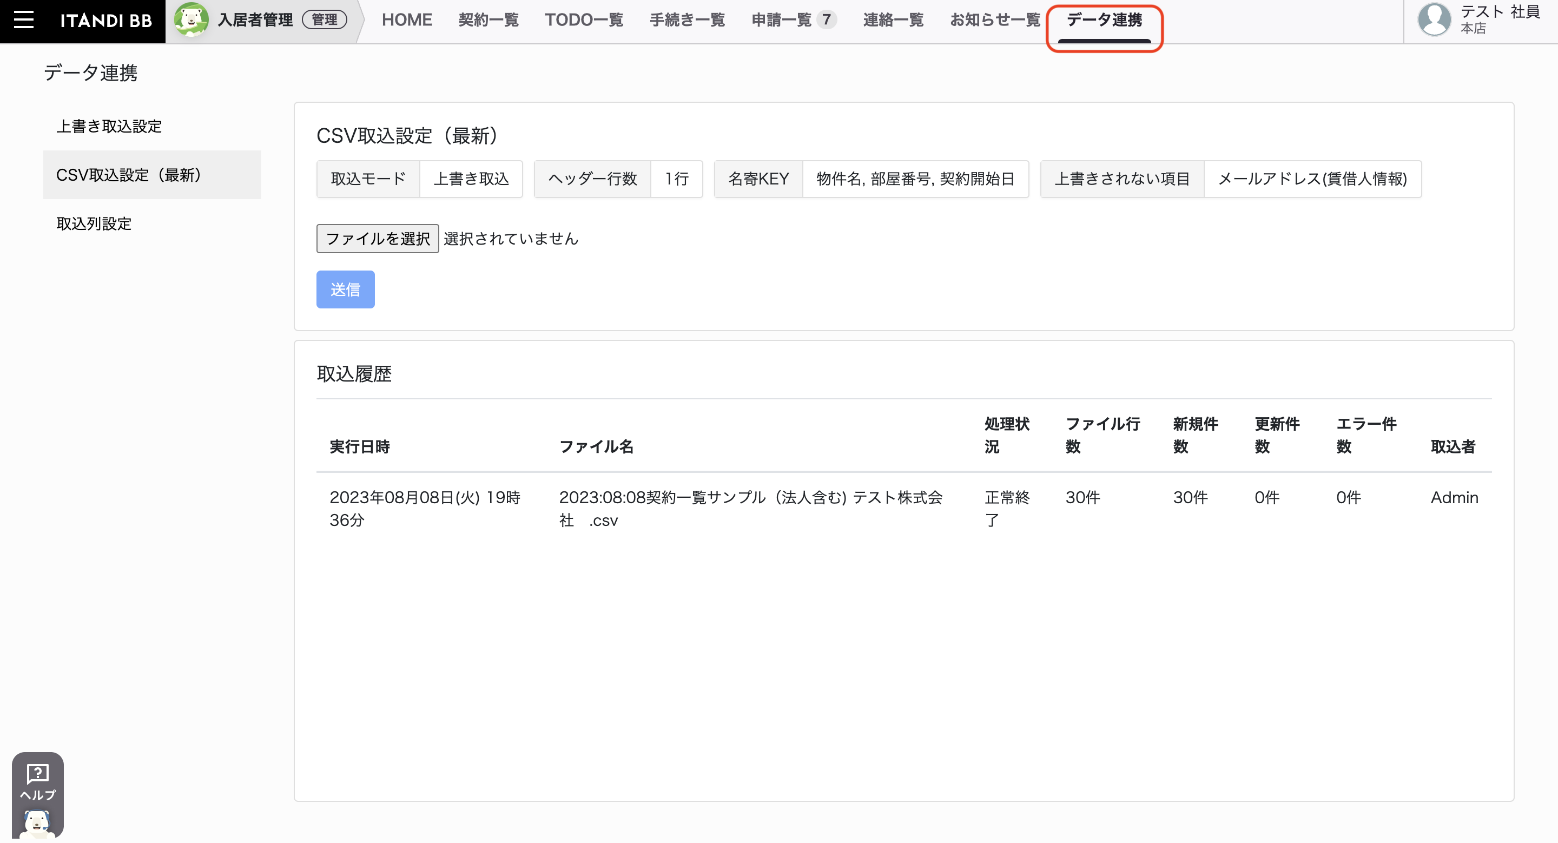Open the hamburger menu

point(24,20)
